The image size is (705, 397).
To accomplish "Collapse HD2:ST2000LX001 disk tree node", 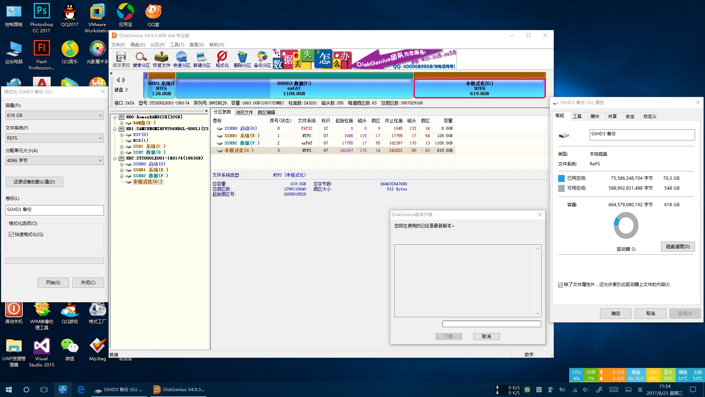I will (x=115, y=158).
